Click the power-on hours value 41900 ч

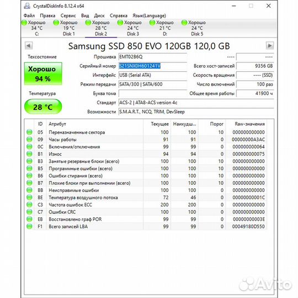click(255, 93)
